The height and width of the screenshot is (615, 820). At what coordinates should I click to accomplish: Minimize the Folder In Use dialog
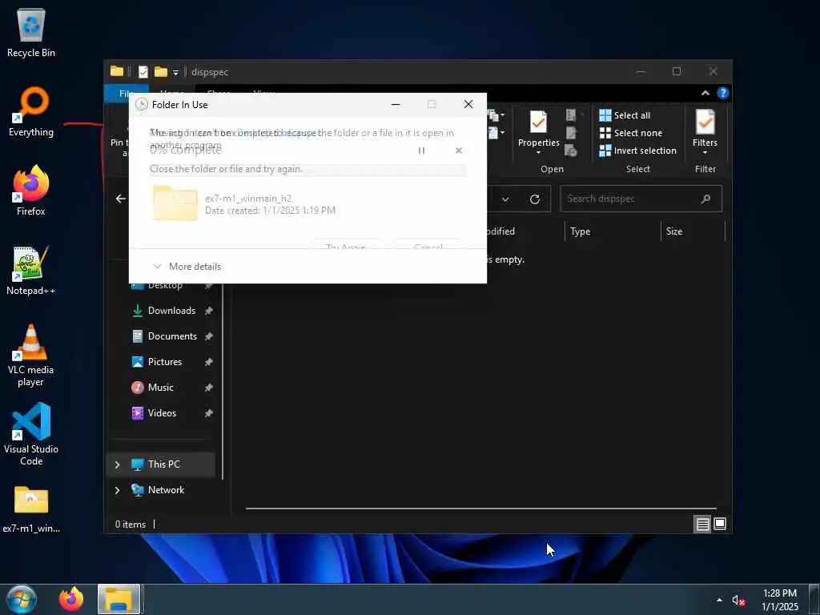tap(396, 104)
